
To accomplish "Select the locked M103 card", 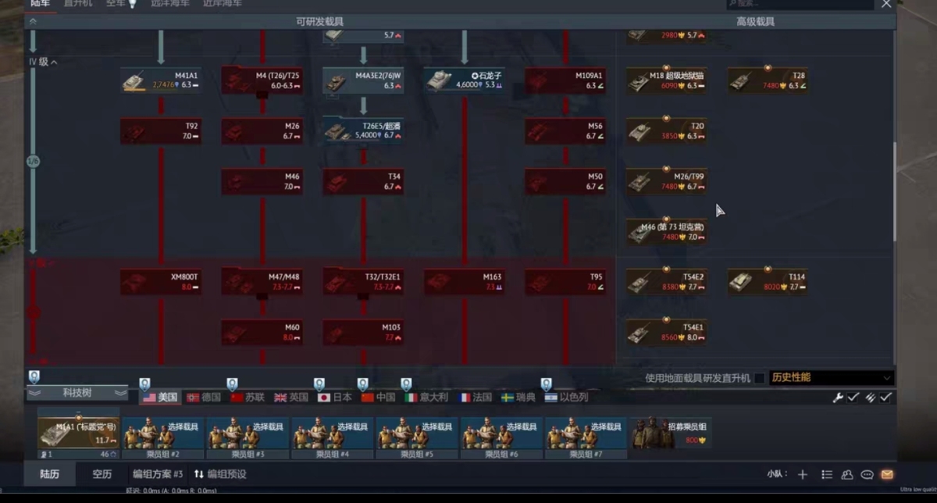I will (x=363, y=332).
